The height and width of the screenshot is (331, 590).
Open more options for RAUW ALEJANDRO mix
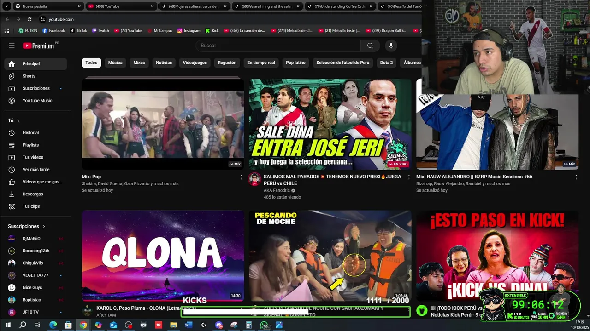[x=576, y=177]
